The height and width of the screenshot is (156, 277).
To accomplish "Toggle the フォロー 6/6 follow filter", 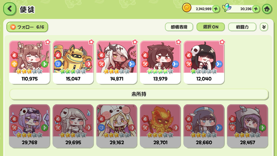I will tap(27, 27).
